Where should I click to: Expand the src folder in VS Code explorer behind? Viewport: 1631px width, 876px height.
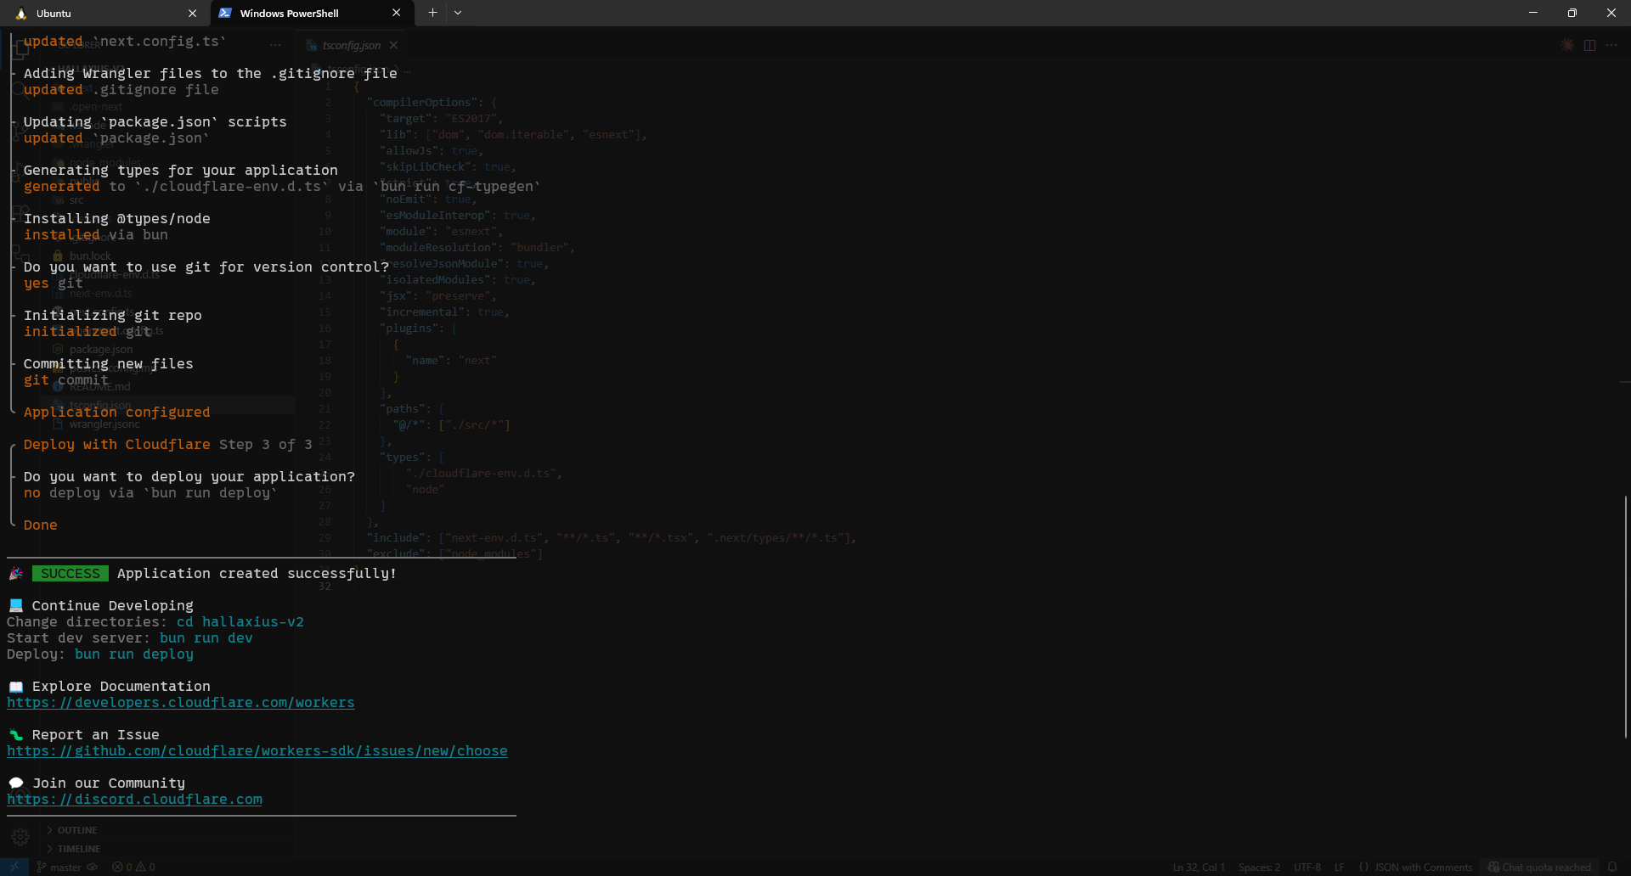[76, 200]
